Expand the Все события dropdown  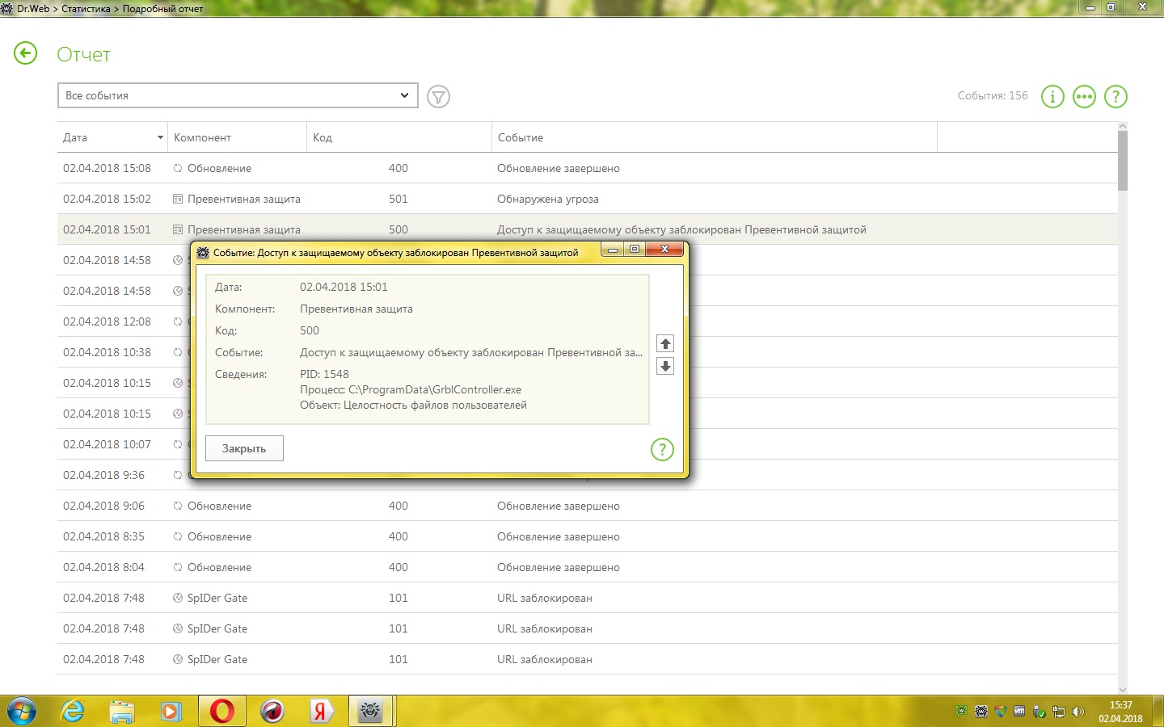[403, 95]
